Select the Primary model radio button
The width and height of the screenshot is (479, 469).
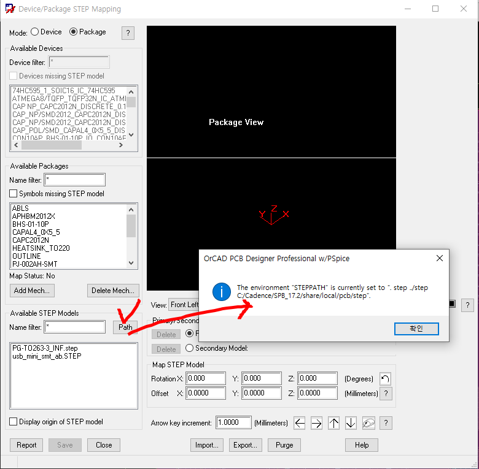(x=189, y=334)
